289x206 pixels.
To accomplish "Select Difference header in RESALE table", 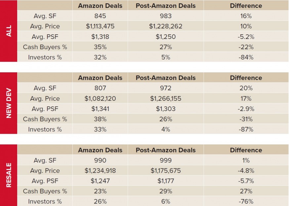I will [246, 150].
